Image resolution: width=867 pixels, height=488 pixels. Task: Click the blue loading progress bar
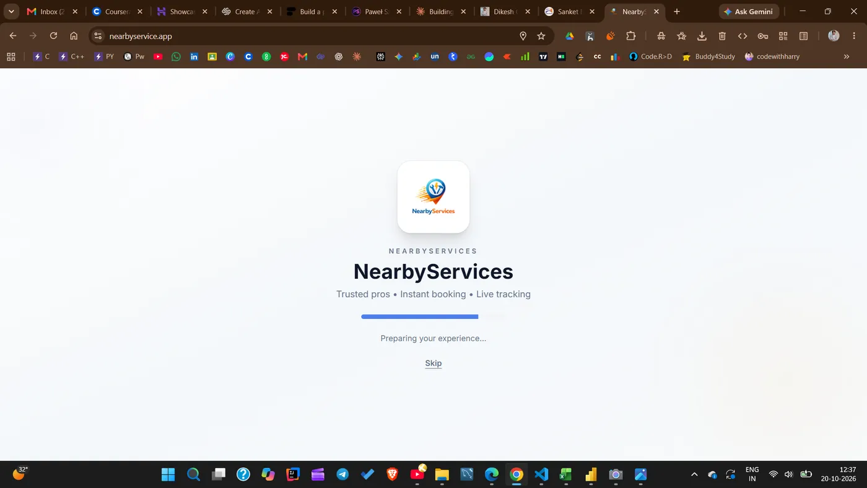click(420, 316)
